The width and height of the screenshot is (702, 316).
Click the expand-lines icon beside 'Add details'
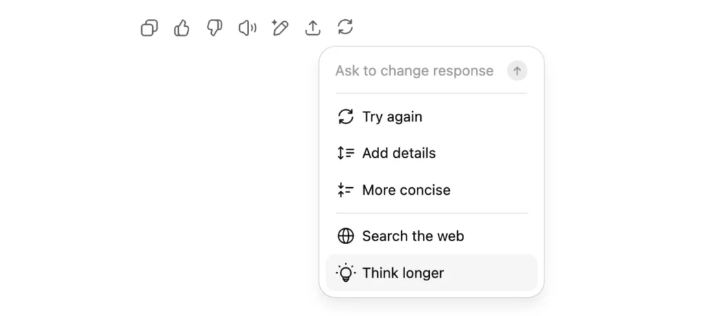coord(346,154)
